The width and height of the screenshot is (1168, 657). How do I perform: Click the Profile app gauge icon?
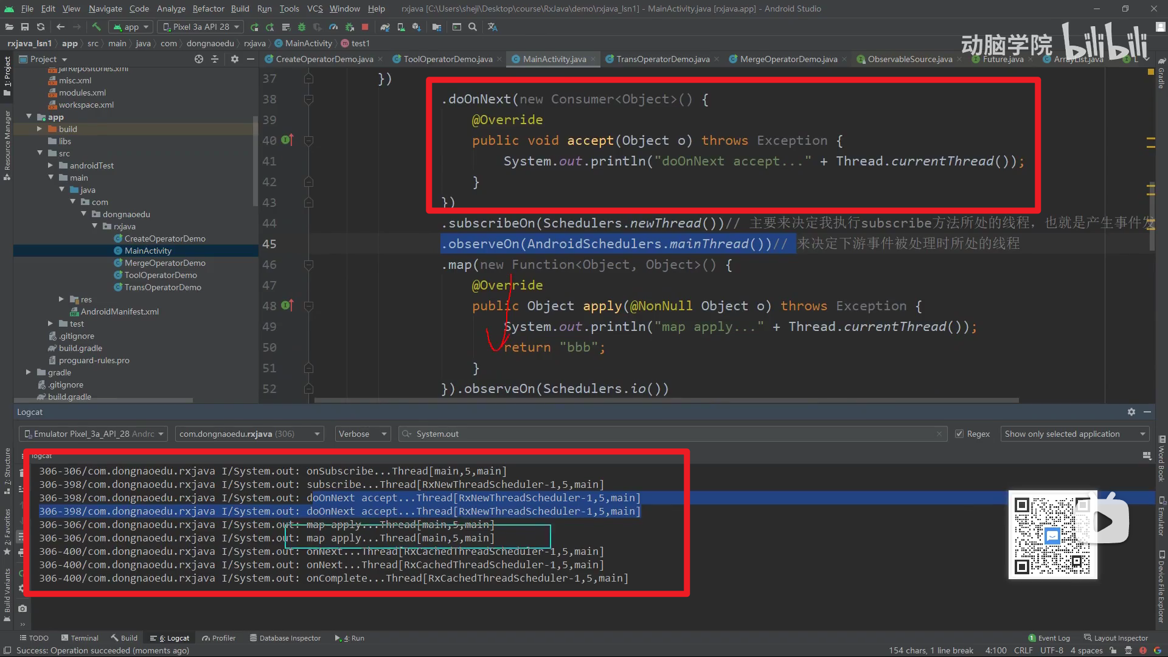point(333,27)
